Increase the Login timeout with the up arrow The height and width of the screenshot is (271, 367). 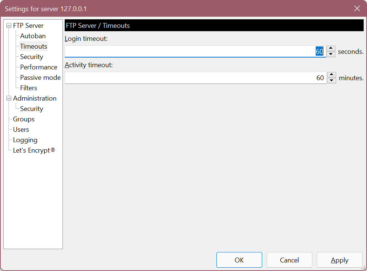tap(331, 49)
